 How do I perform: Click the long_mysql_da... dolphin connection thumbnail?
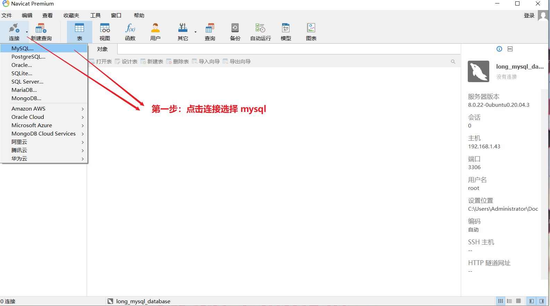[479, 71]
